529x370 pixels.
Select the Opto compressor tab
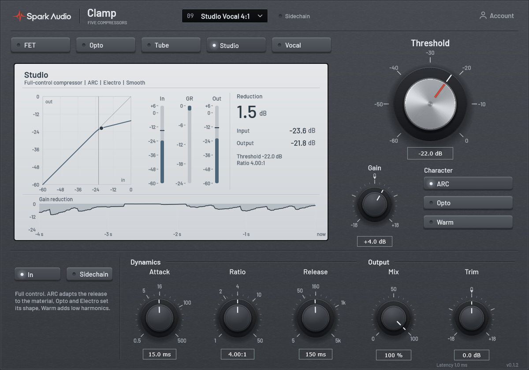point(106,45)
